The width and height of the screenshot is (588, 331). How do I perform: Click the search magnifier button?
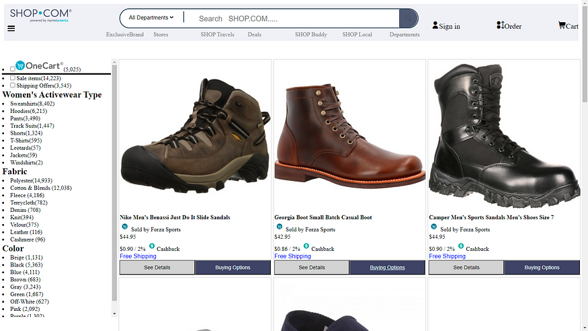click(409, 18)
